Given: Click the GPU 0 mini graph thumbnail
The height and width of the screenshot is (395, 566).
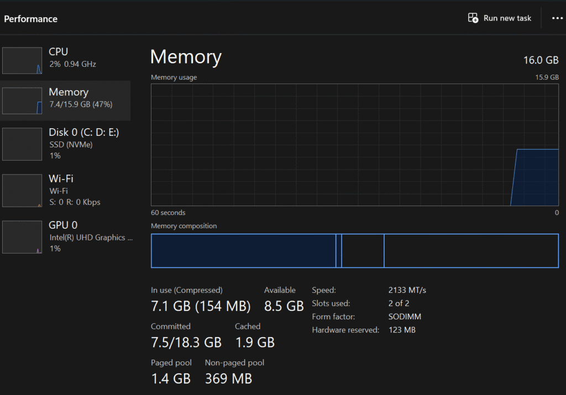Looking at the screenshot, I should pos(22,237).
